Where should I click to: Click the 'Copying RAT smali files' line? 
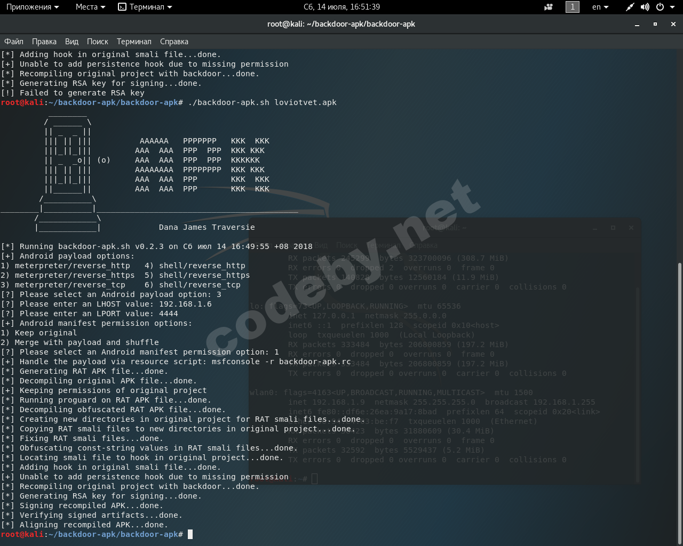click(178, 429)
